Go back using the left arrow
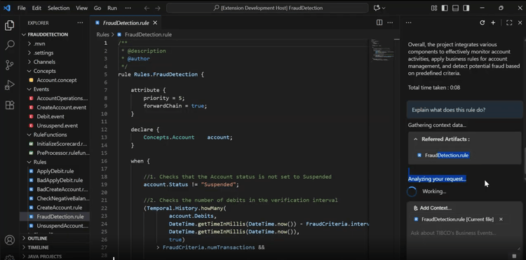The image size is (526, 260). [147, 8]
